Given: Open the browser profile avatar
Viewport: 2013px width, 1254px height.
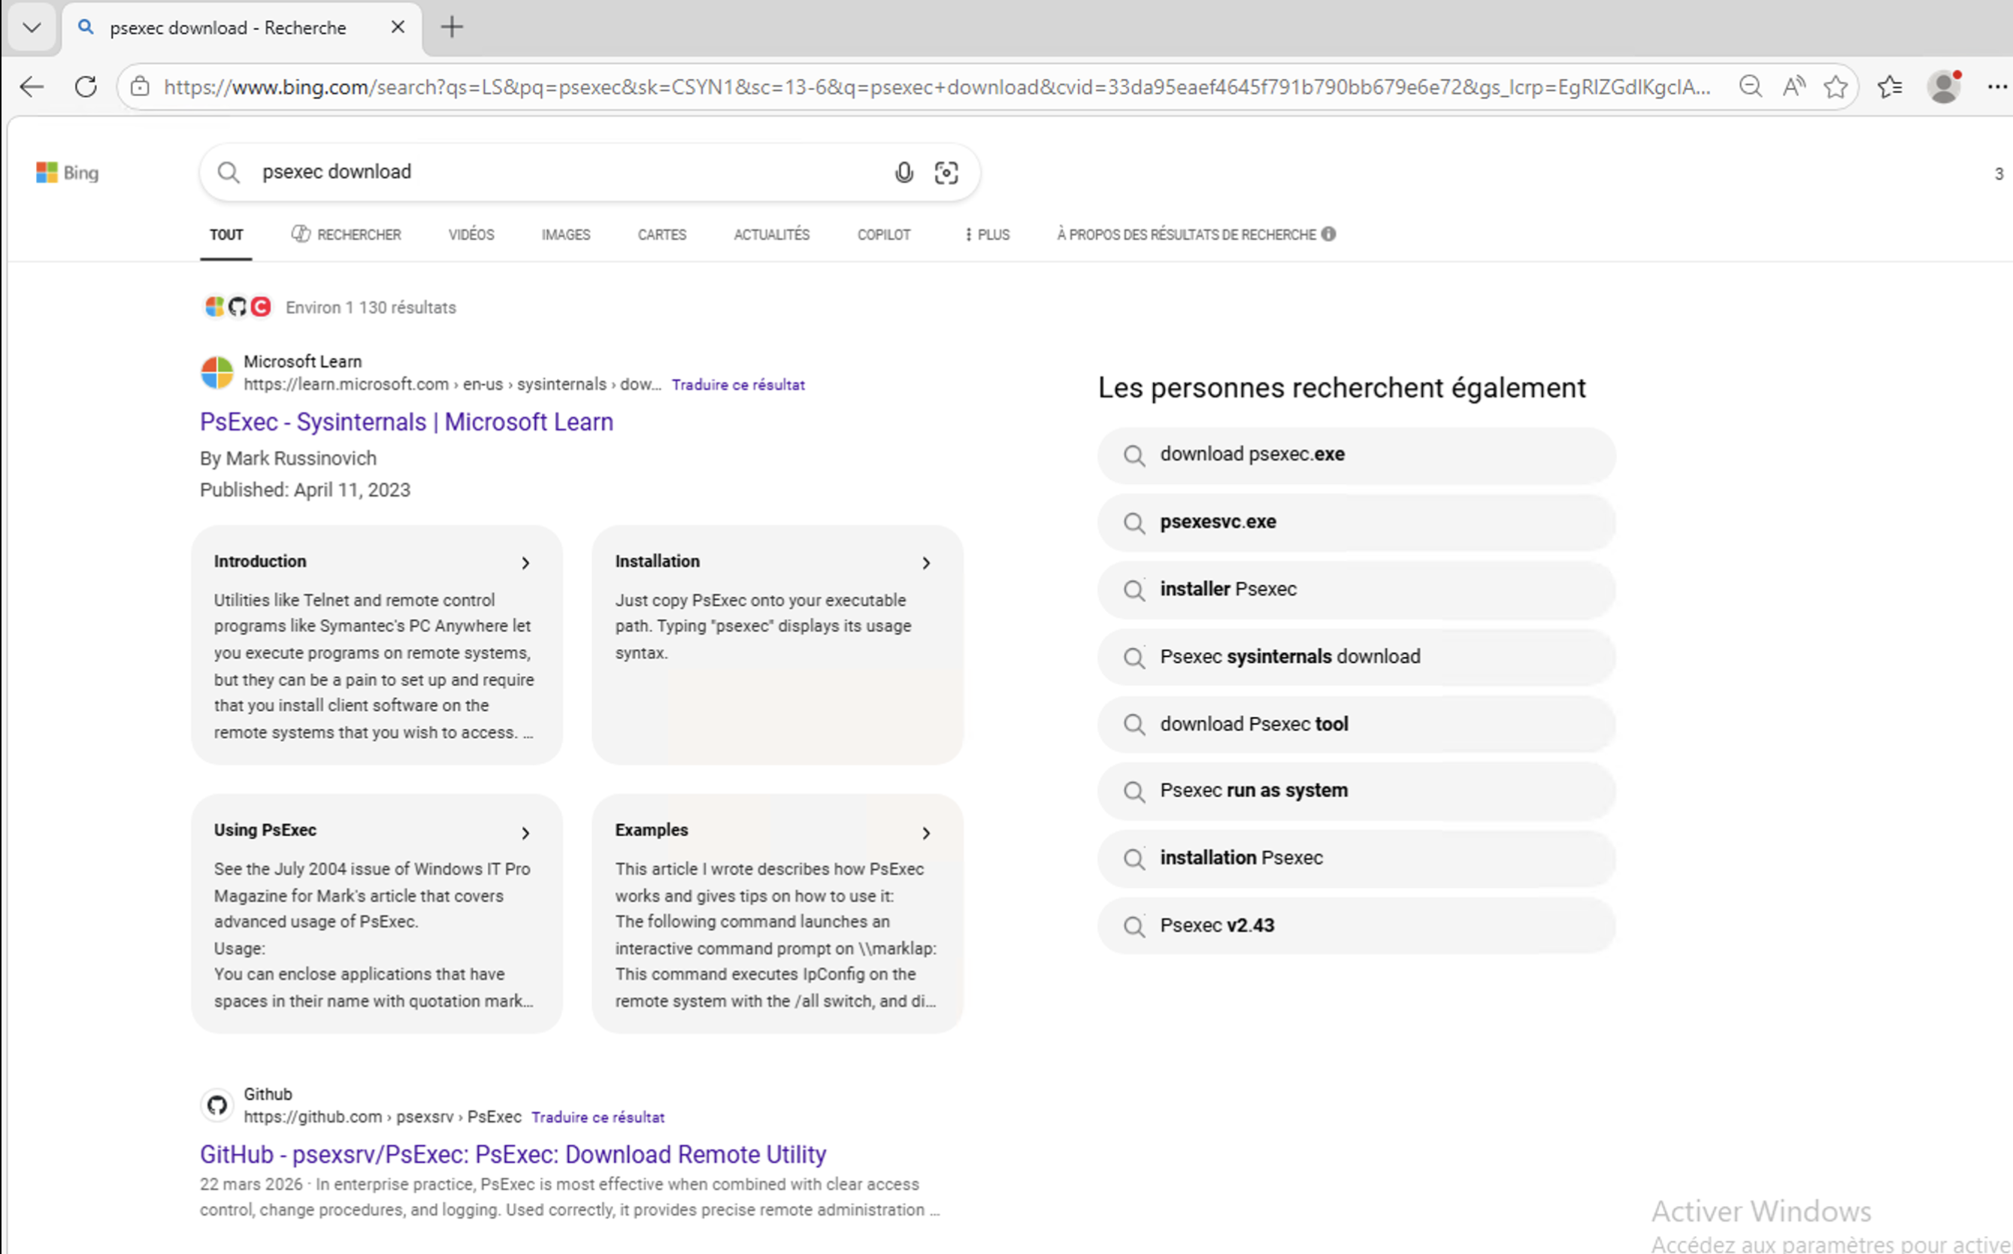Looking at the screenshot, I should click(1944, 87).
